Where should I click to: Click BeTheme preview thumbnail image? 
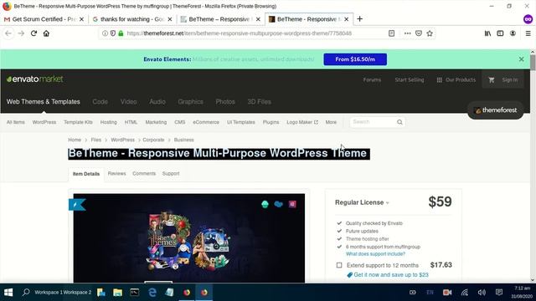(189, 238)
